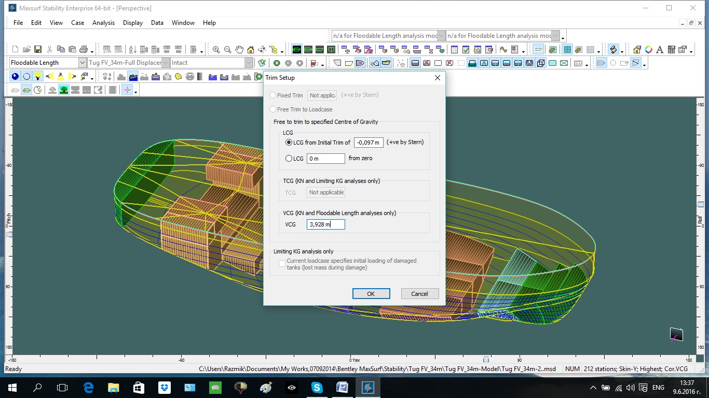The width and height of the screenshot is (709, 398).
Task: Select the Rotate view tool
Action: tap(262, 50)
